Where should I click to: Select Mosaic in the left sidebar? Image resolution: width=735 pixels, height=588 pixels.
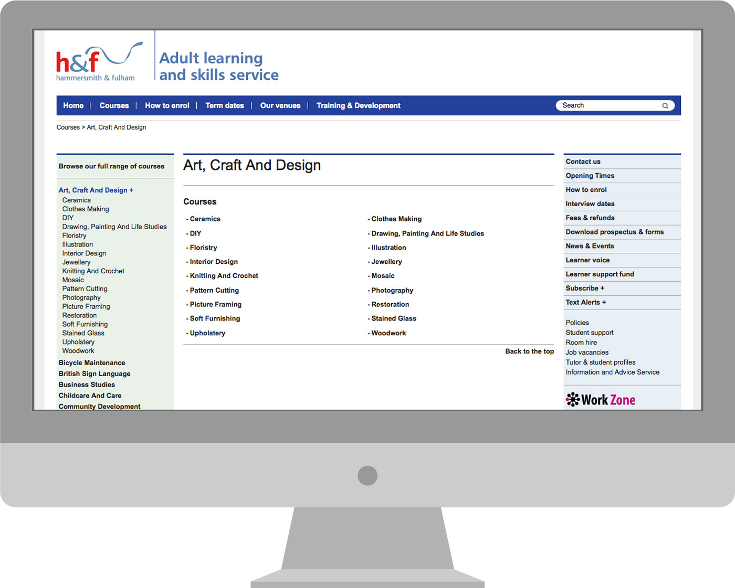73,280
